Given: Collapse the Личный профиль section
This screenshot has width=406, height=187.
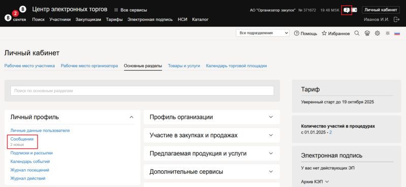Looking at the screenshot, I should (x=131, y=117).
